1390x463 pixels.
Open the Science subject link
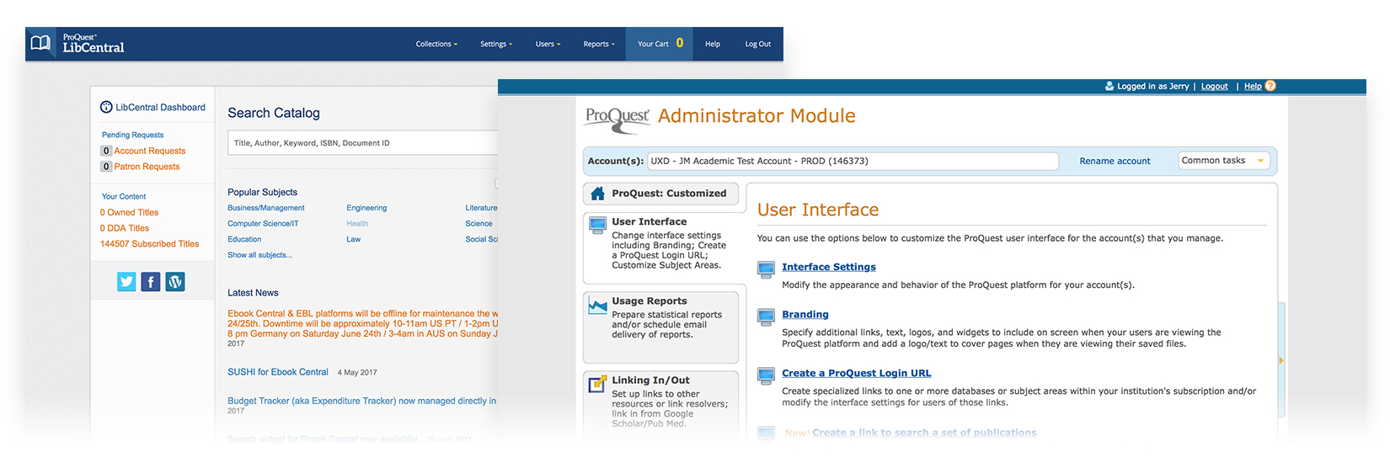point(478,224)
